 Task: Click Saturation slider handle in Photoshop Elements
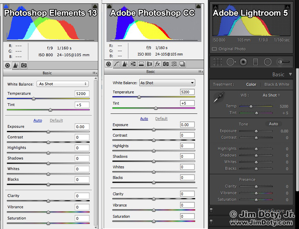click(x=48, y=223)
